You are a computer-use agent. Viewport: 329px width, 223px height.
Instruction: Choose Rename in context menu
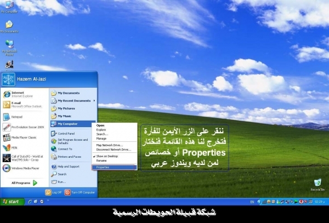(x=115, y=161)
